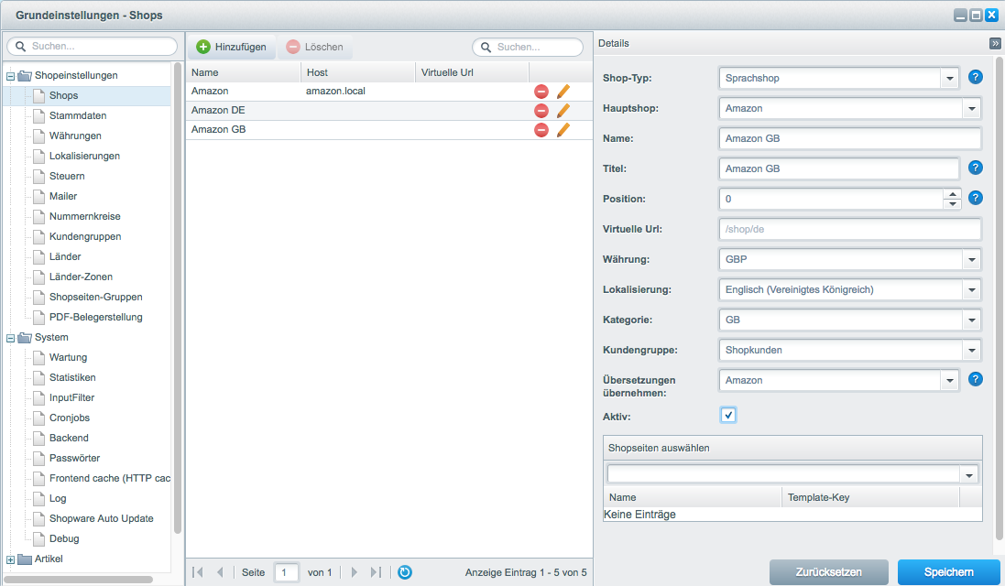Expand the Artikel tree folder
The image size is (1005, 586).
click(x=11, y=559)
